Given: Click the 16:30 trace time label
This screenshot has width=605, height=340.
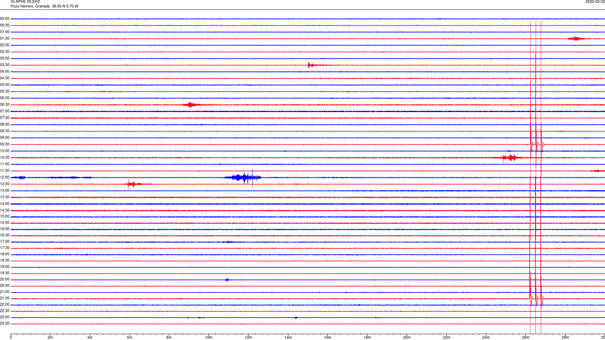Looking at the screenshot, I should point(4,235).
